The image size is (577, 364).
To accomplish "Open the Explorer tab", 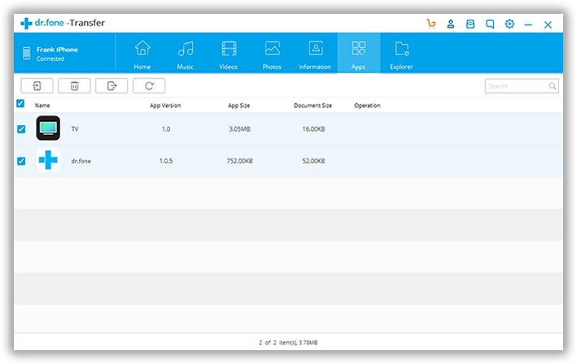I will click(401, 54).
